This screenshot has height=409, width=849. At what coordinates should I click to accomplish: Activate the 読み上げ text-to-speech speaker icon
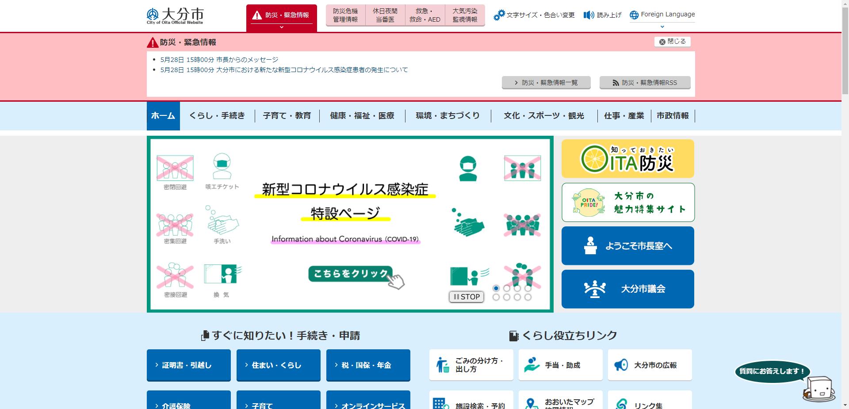[588, 15]
